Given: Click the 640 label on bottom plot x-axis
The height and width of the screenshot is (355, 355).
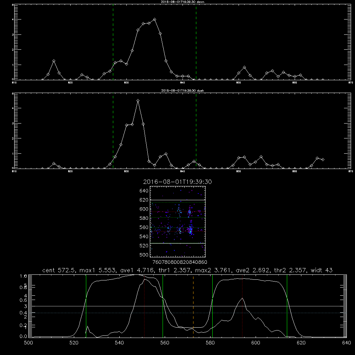Looking at the screenshot, I should 346,343.
